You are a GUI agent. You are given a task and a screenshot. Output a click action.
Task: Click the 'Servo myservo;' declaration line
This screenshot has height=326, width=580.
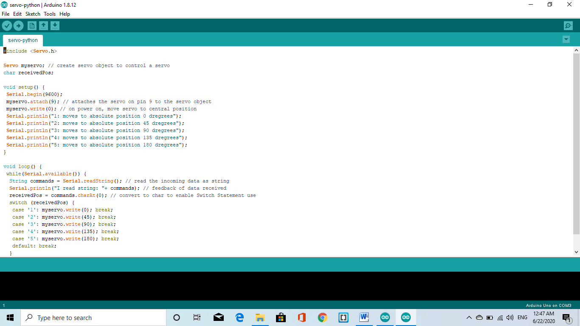click(87, 65)
